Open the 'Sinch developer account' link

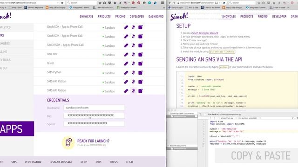click(x=205, y=33)
